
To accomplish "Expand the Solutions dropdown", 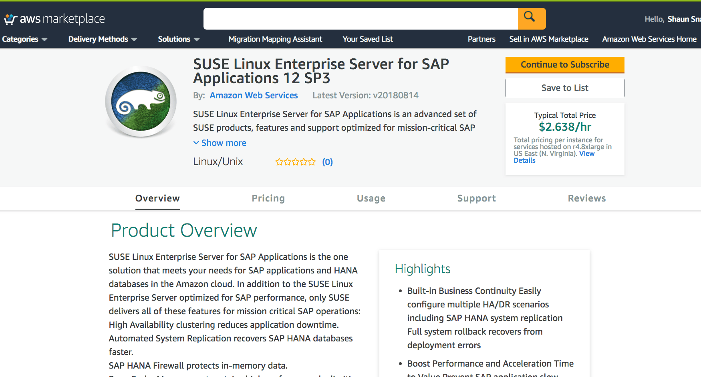I will point(179,39).
